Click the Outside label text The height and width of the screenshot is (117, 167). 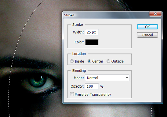coord(117,61)
